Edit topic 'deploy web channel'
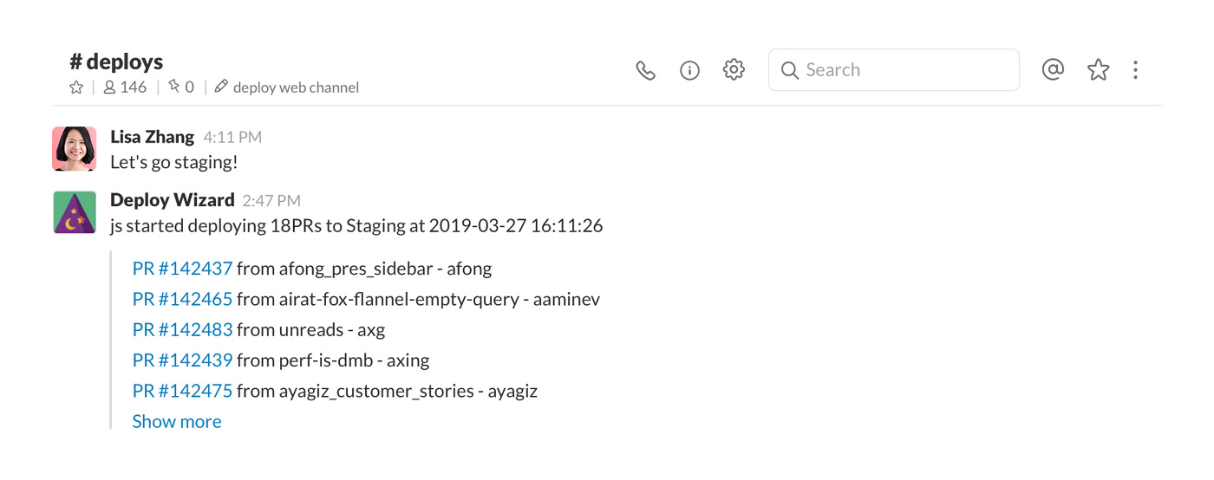The height and width of the screenshot is (480, 1214). tap(286, 87)
